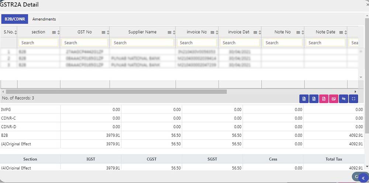369x183 pixels.
Task: Open the Note Date column menu icon
Action: [x=341, y=32]
